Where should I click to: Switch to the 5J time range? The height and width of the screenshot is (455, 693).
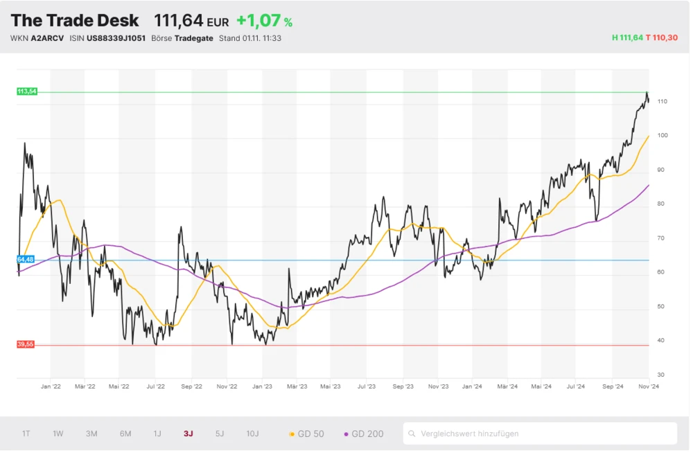(220, 434)
